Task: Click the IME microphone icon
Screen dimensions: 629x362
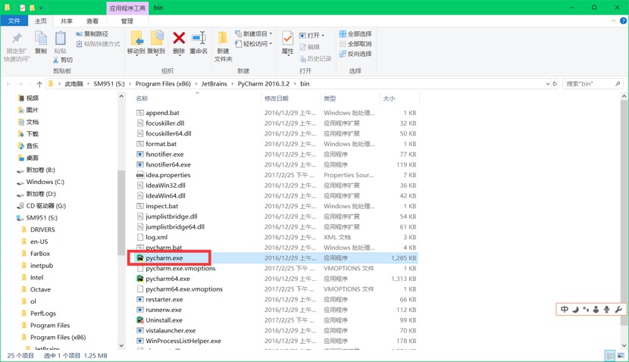Action: 607,309
